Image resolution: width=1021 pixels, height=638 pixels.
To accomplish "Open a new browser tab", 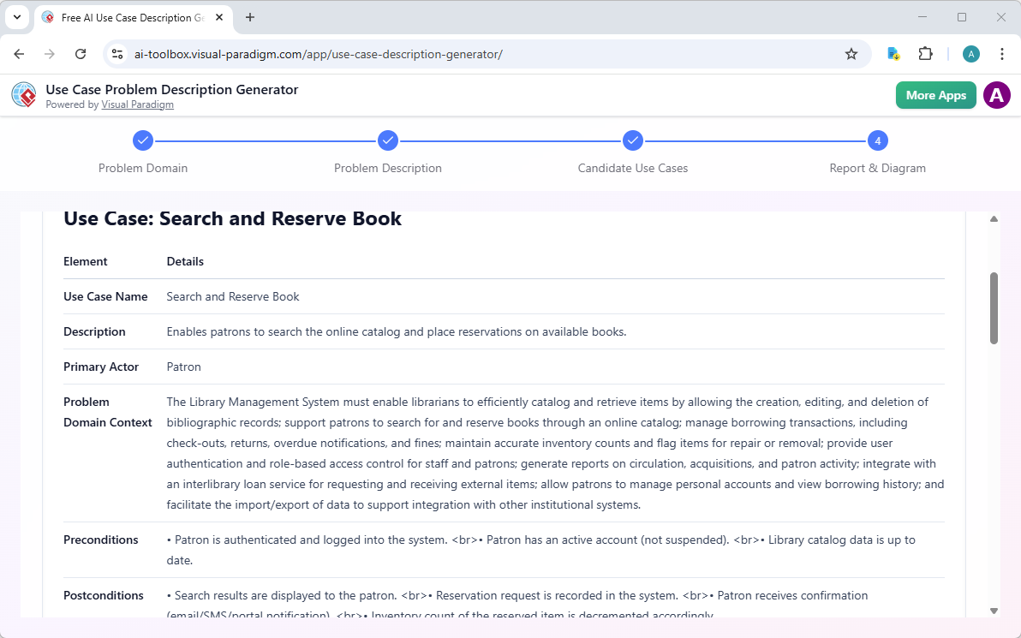I will click(x=249, y=17).
